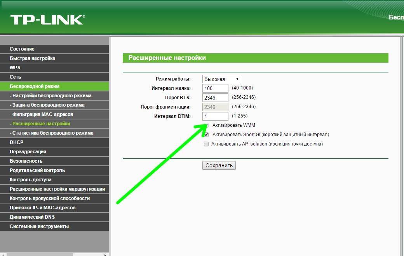Select WPS in the sidebar

(x=15, y=68)
